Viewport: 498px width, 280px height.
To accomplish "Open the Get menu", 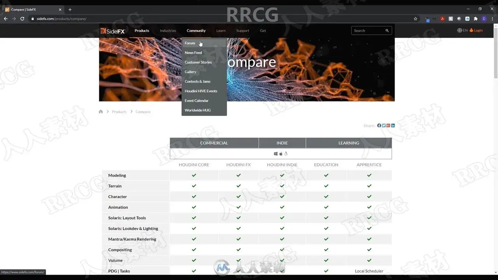I will [x=263, y=31].
